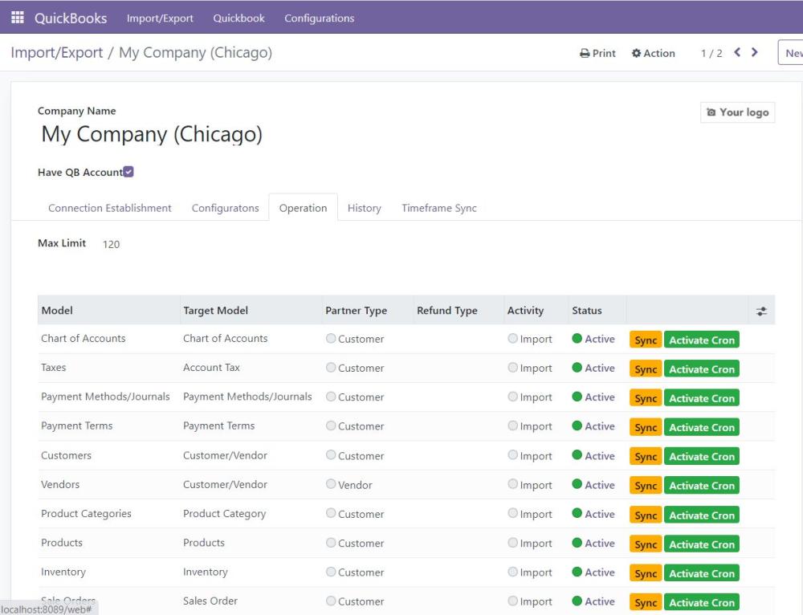The image size is (803, 615).
Task: Select Import radio in Customers row
Action: [x=512, y=455]
